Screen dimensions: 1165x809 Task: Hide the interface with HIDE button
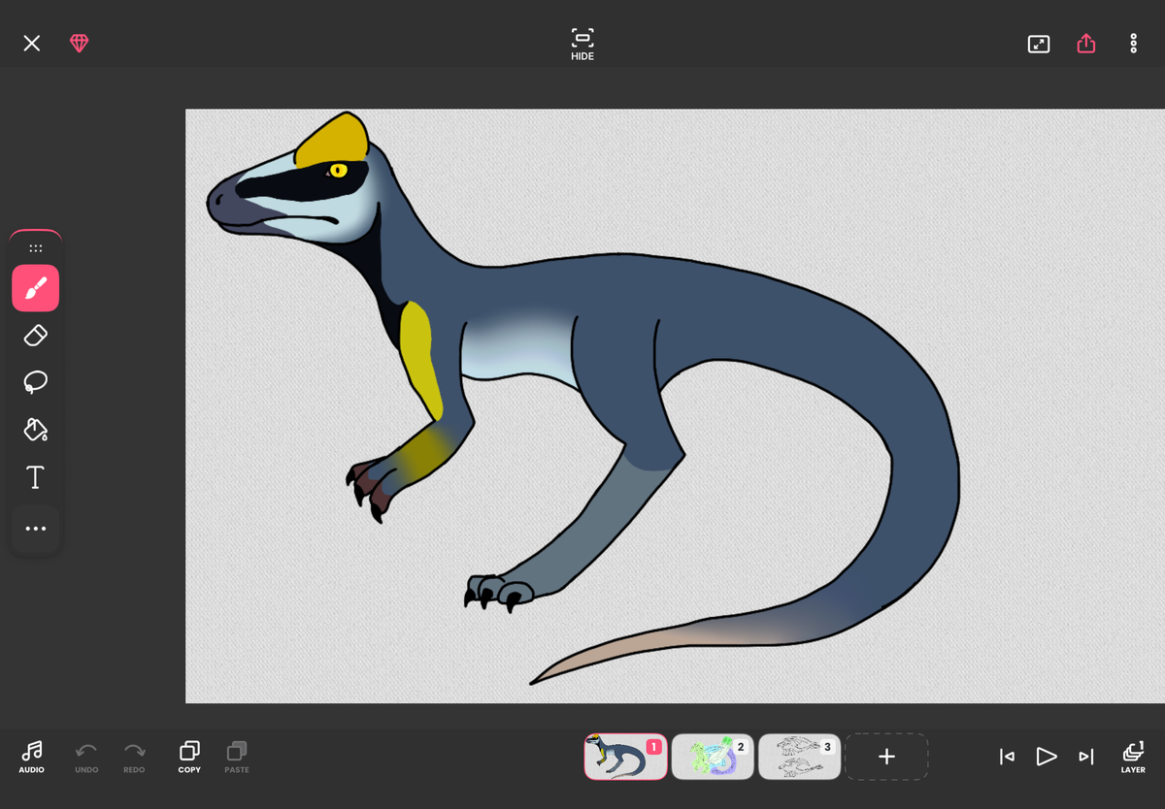pyautogui.click(x=582, y=45)
